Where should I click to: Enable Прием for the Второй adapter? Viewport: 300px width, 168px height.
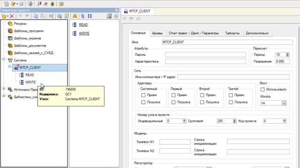tap(202, 95)
